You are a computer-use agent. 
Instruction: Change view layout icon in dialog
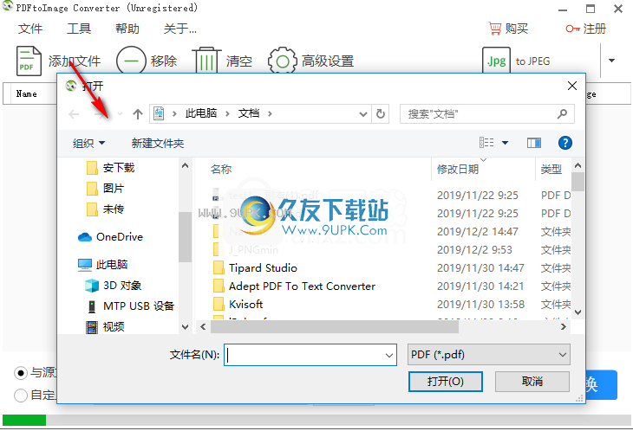point(486,143)
